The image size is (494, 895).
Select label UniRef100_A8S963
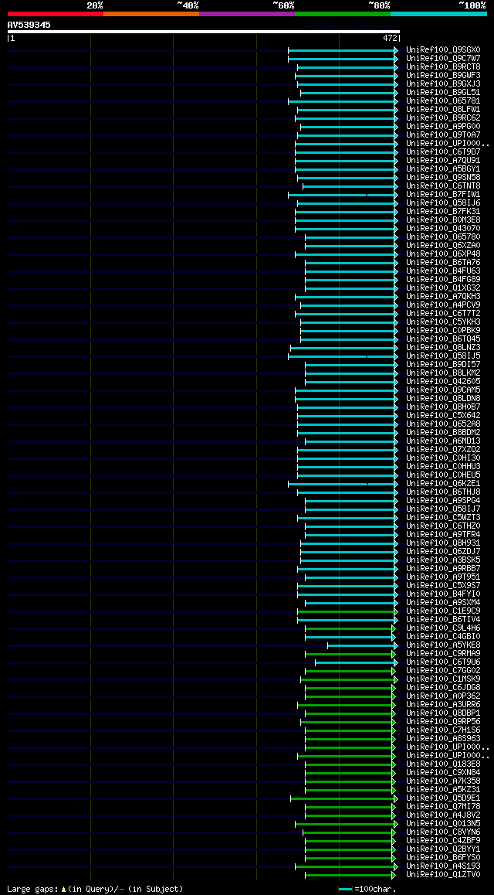pos(443,739)
